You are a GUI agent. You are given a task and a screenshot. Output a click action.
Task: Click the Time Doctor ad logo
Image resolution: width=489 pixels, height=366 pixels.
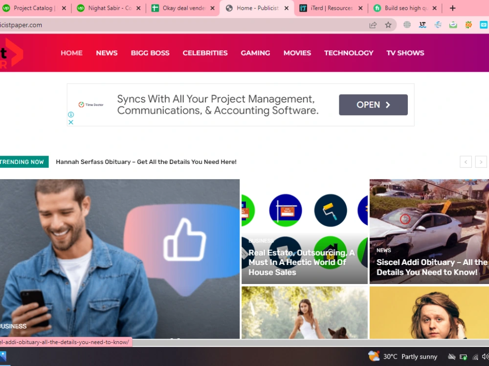[91, 104]
